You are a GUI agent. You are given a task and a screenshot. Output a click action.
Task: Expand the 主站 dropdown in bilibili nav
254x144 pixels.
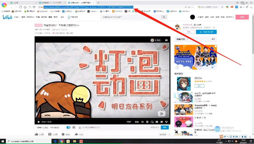click(x=17, y=17)
